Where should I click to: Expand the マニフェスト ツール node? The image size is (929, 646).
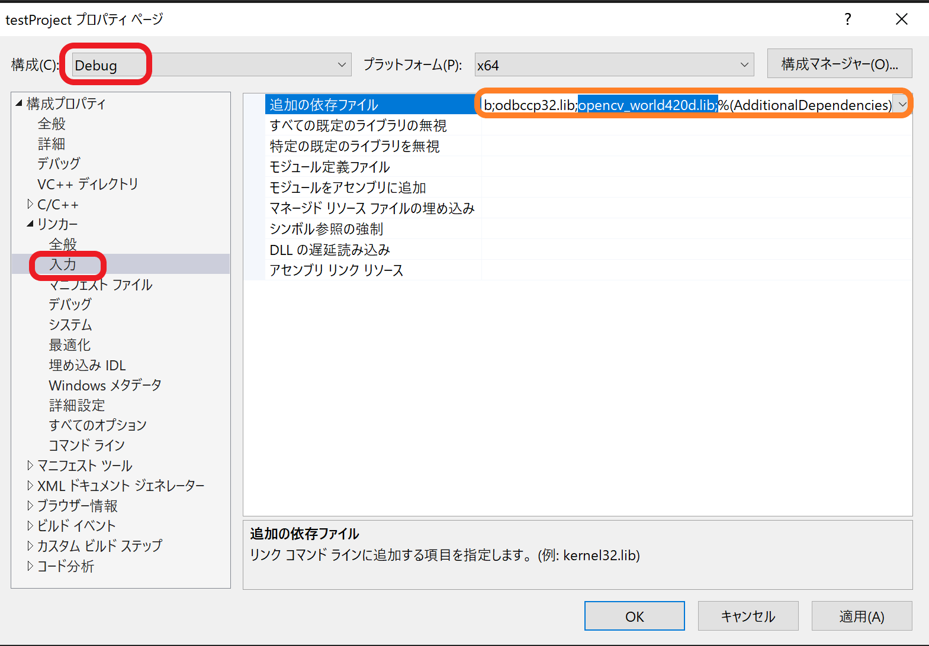30,465
